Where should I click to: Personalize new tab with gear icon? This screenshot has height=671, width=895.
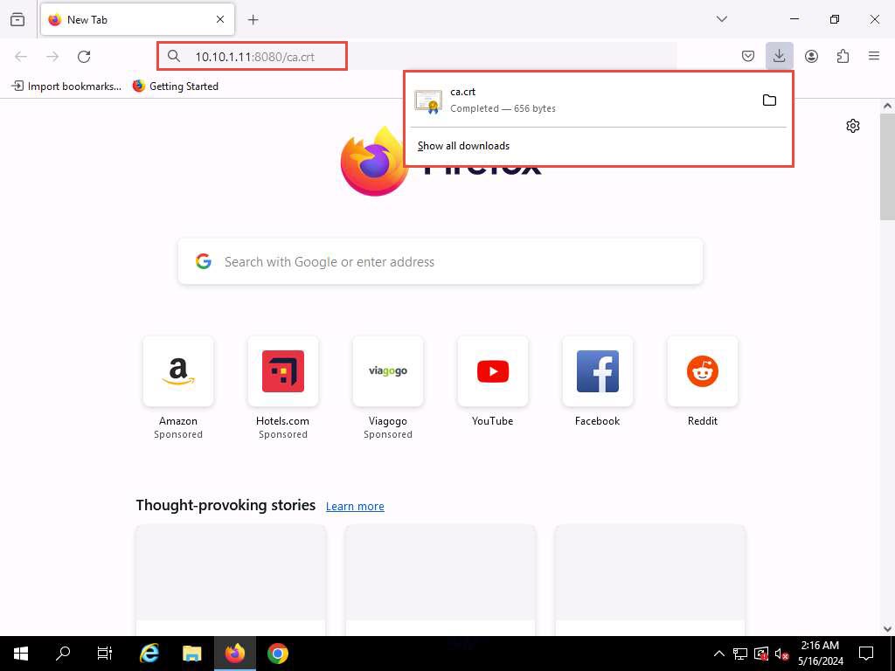coord(853,126)
